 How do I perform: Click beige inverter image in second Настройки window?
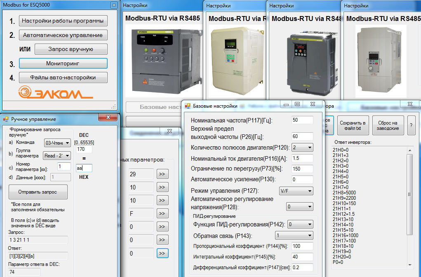(238, 61)
